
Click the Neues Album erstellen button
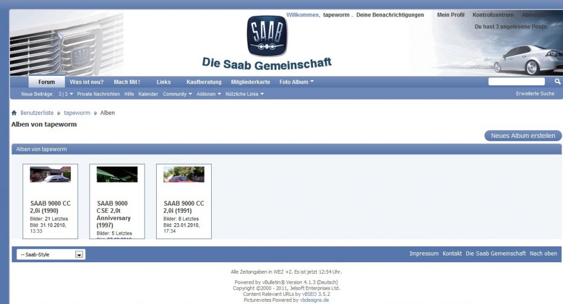click(x=523, y=136)
